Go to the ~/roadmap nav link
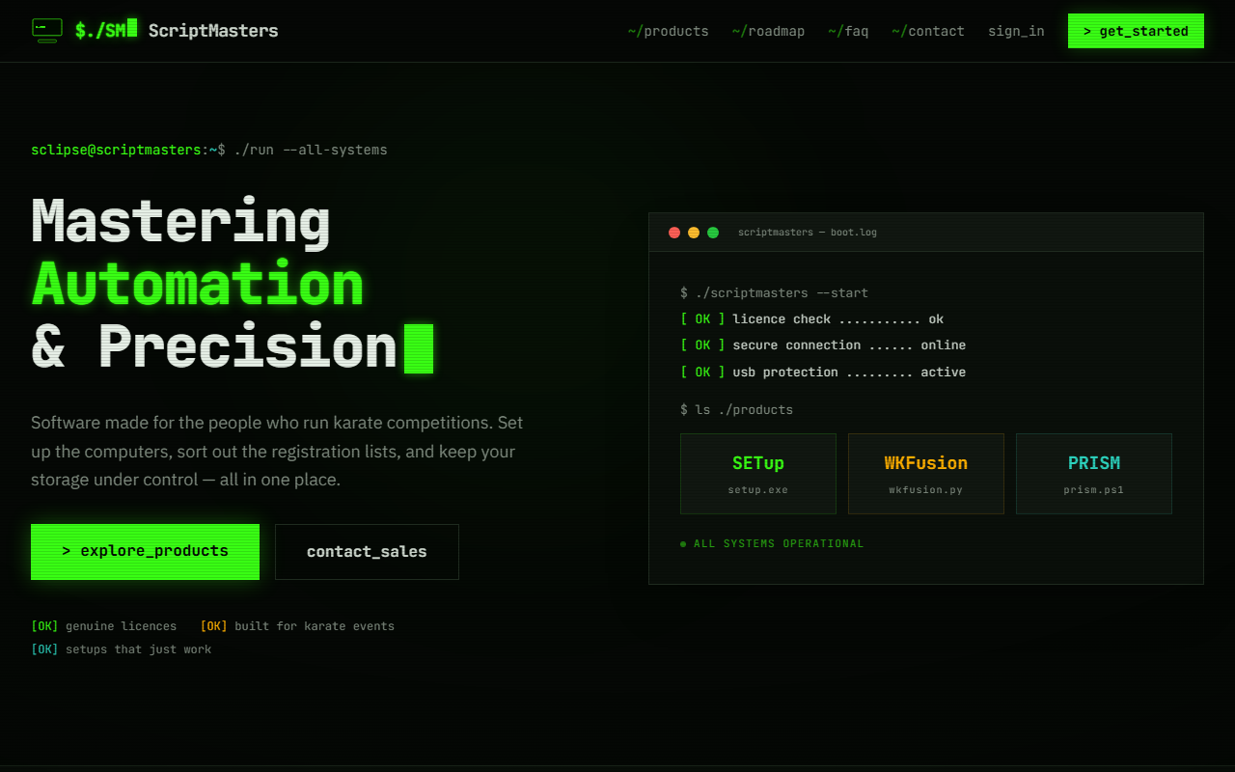This screenshot has height=772, width=1235. (768, 31)
